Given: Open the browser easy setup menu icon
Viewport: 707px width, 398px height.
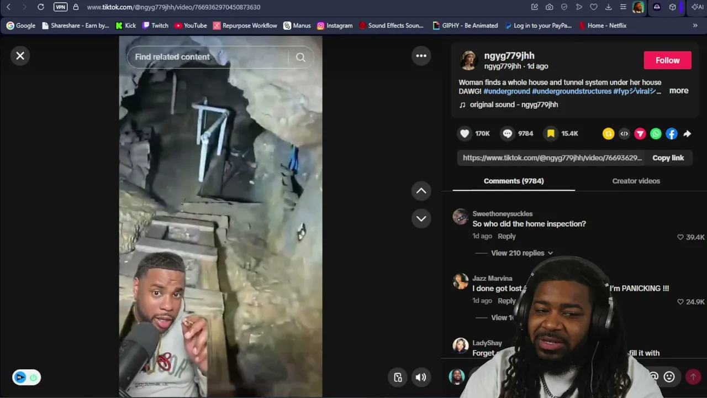Looking at the screenshot, I should [x=623, y=7].
